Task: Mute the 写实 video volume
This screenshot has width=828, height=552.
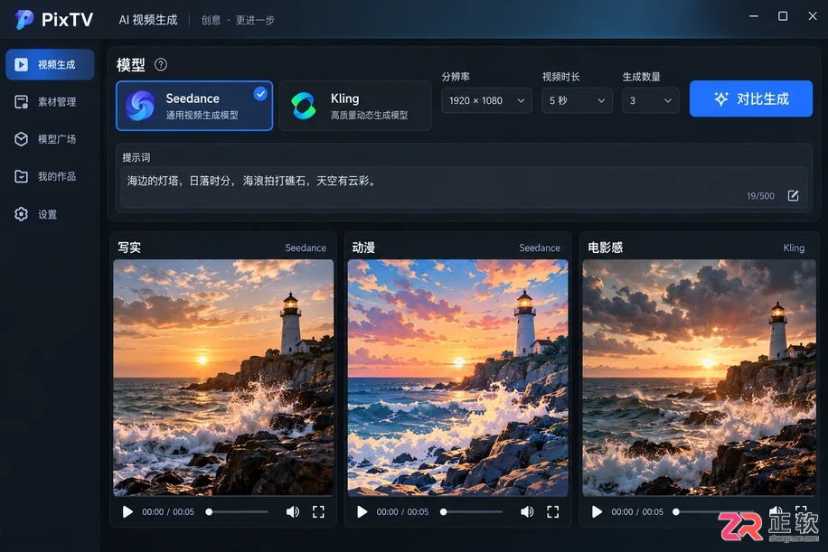Action: [x=293, y=512]
